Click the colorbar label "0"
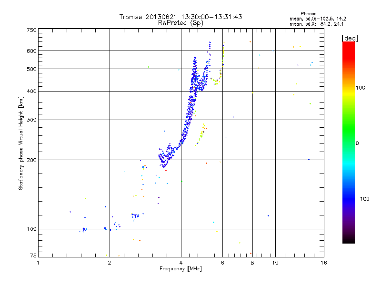 (357, 143)
